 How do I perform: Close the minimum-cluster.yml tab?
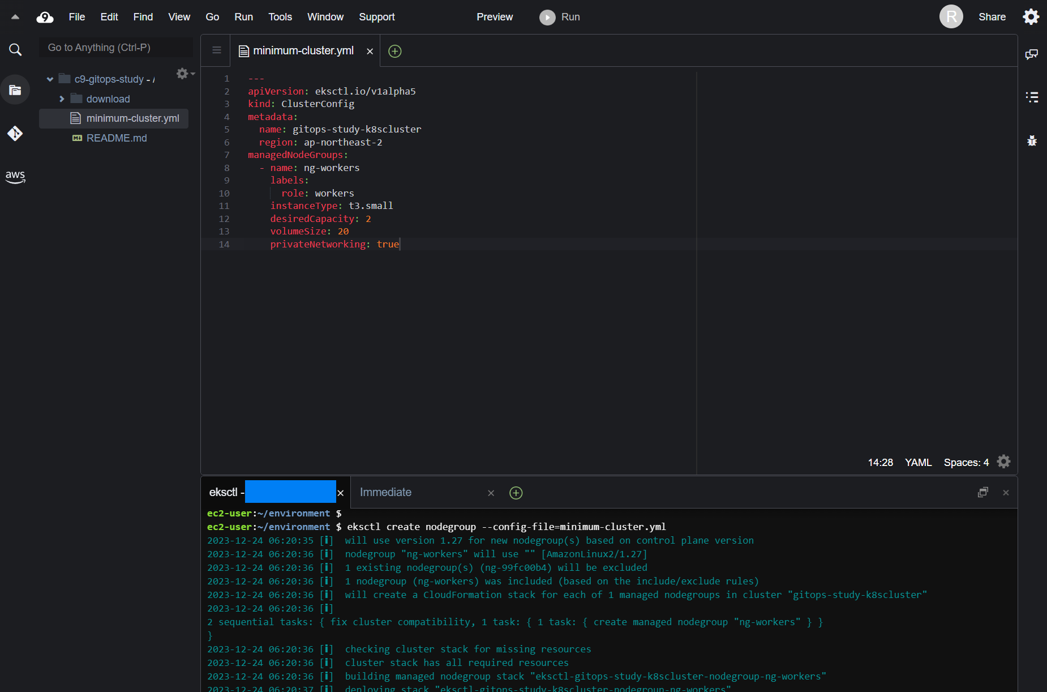point(370,52)
